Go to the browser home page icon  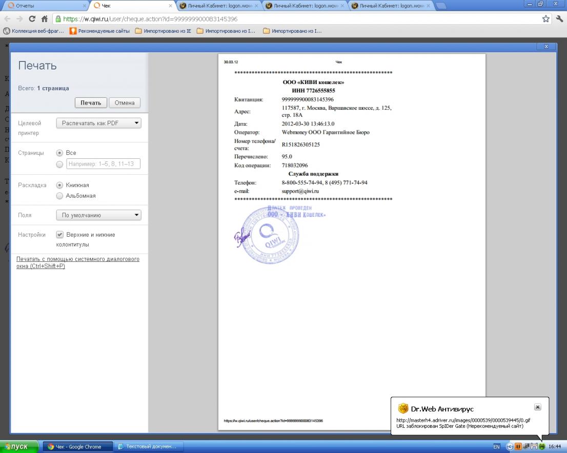point(45,19)
